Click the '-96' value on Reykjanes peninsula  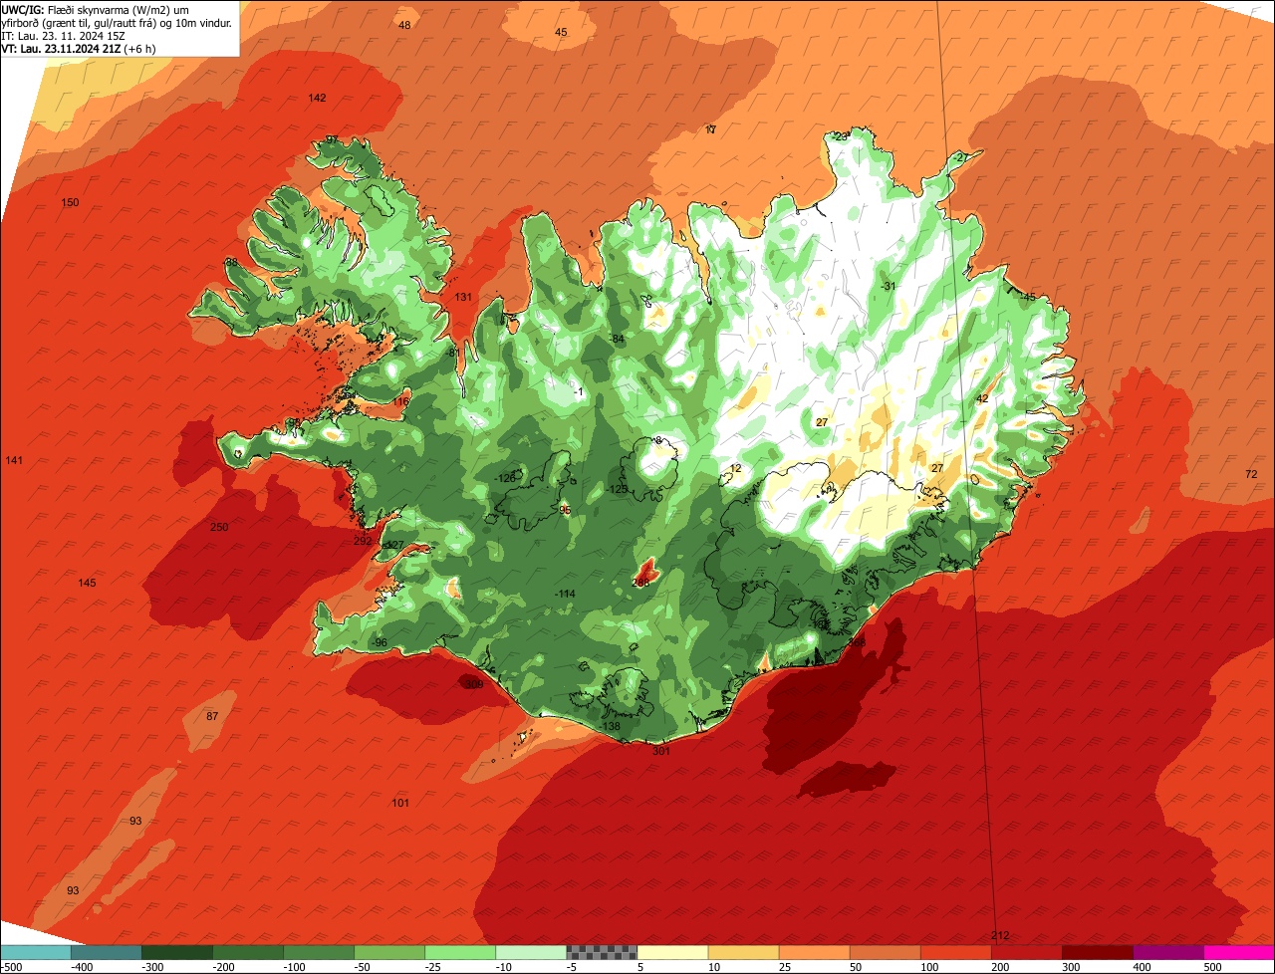(x=380, y=643)
